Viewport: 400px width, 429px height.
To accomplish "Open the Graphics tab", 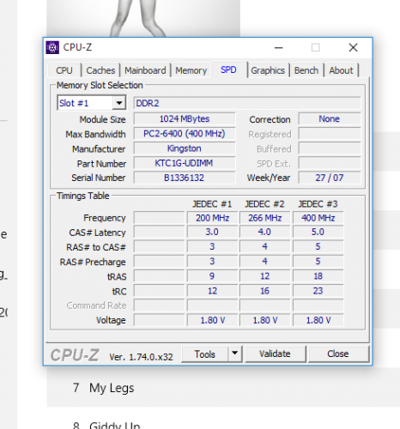I will [268, 70].
